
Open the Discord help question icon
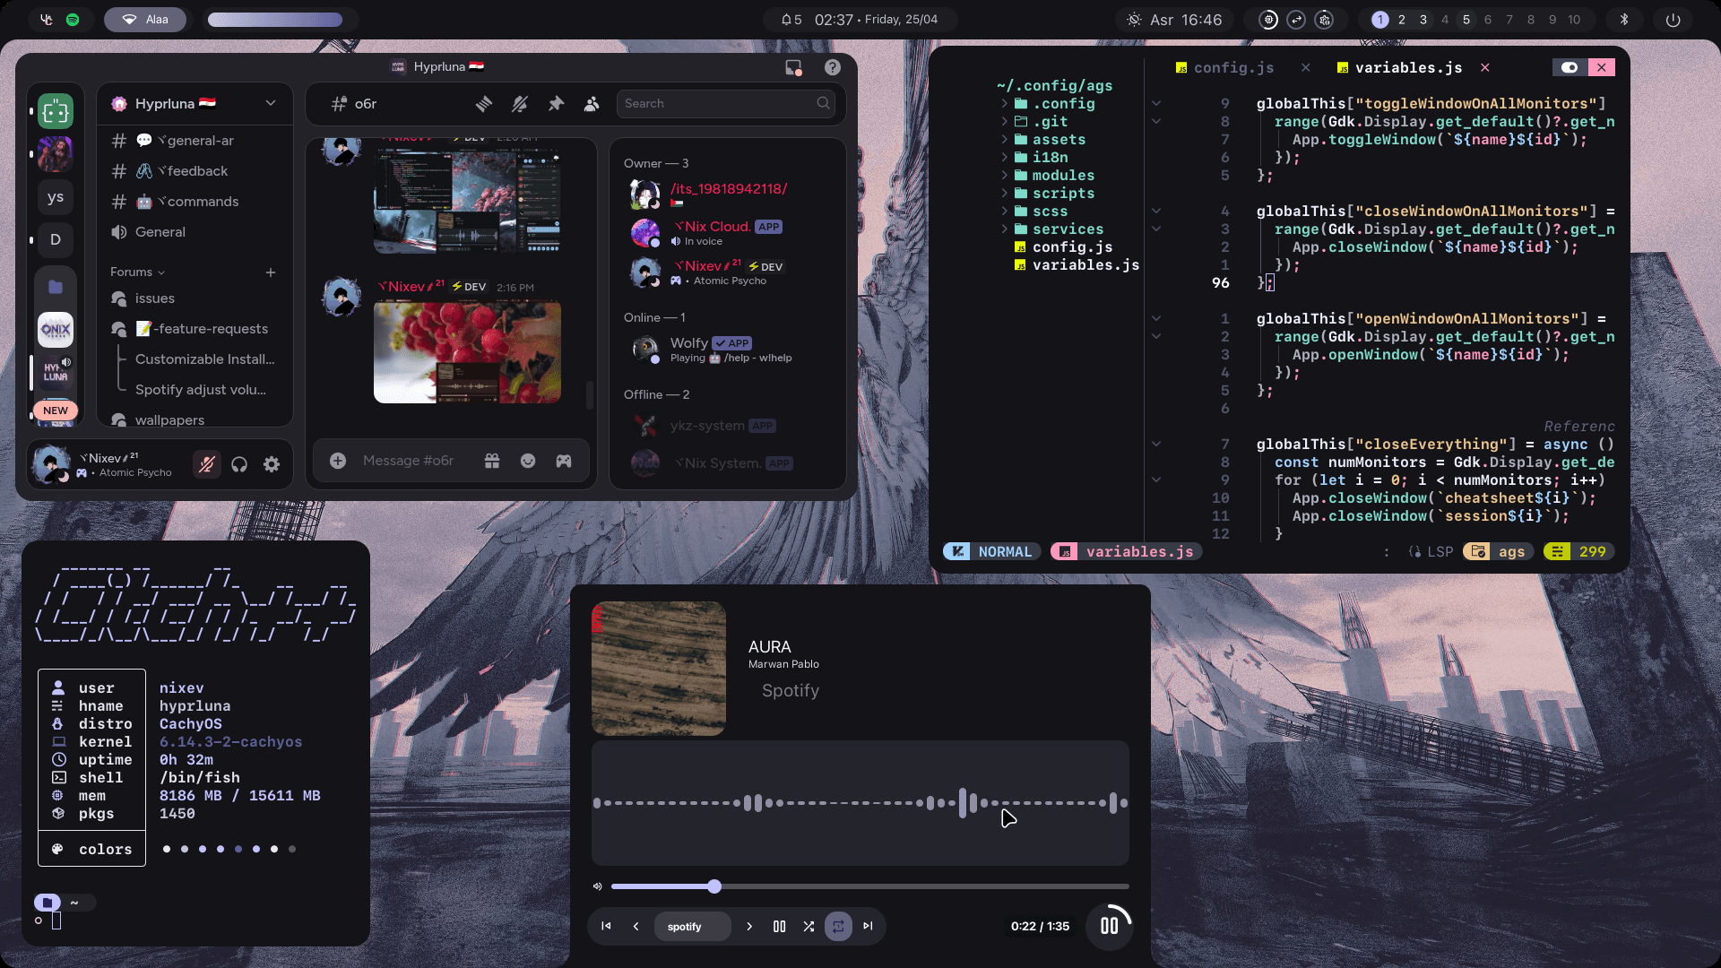click(833, 67)
